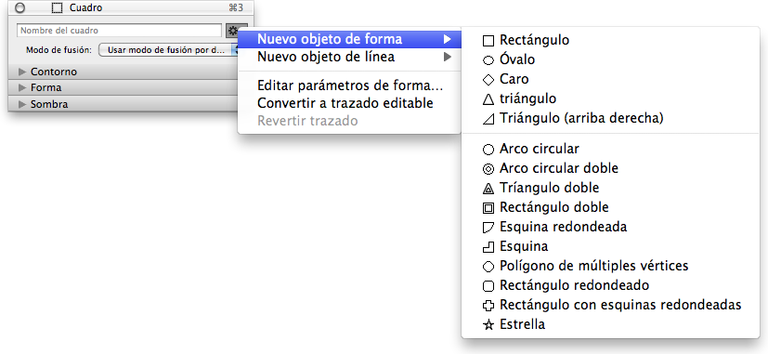
Task: Click the Nombre del cuadro field
Action: pos(119,31)
